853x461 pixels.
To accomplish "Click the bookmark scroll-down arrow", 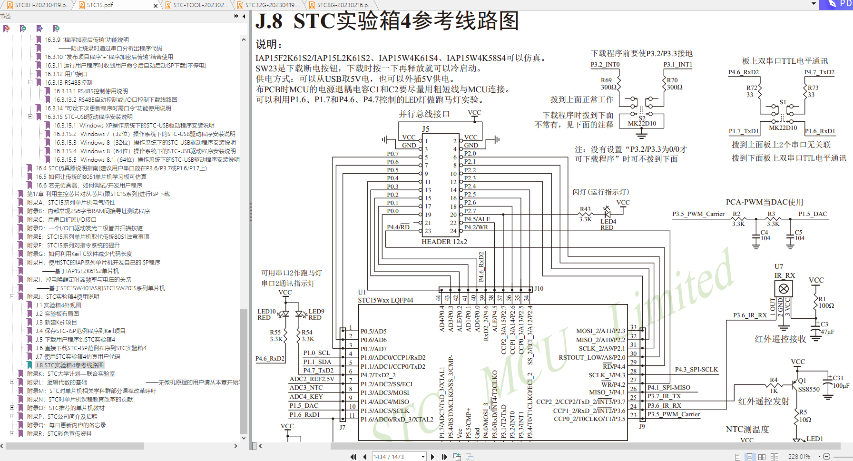I will pyautogui.click(x=244, y=438).
